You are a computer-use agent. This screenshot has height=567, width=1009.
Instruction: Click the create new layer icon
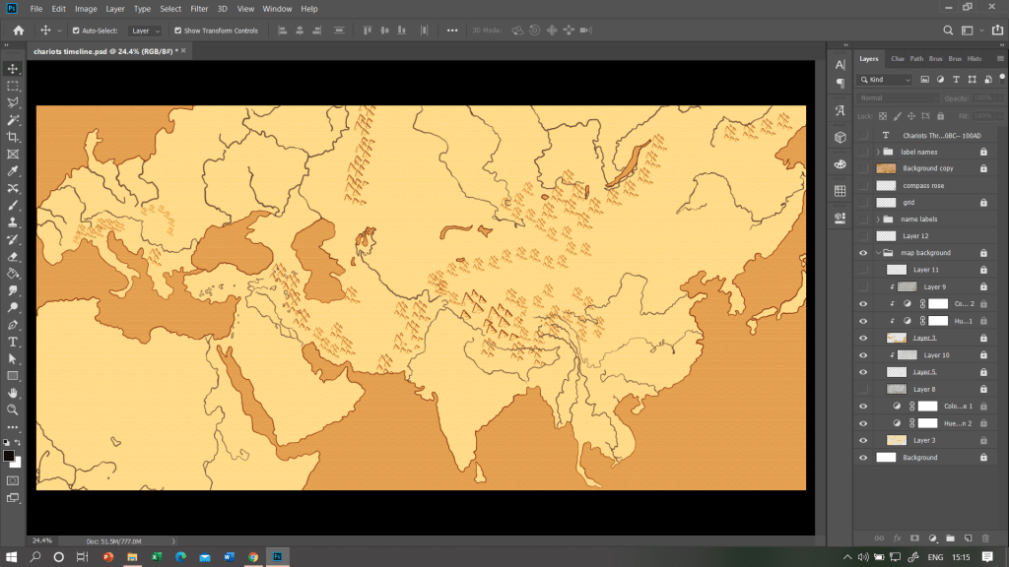[x=969, y=537]
